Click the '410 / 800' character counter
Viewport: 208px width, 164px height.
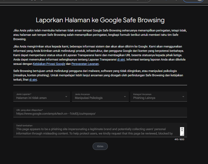pos(179,139)
